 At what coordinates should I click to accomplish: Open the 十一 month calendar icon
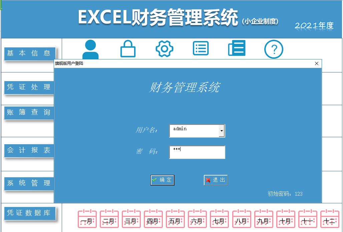pos(308,219)
